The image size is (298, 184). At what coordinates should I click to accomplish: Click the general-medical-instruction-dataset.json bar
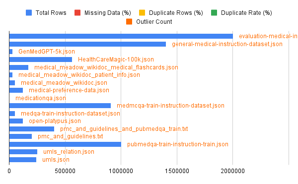(x=87, y=44)
